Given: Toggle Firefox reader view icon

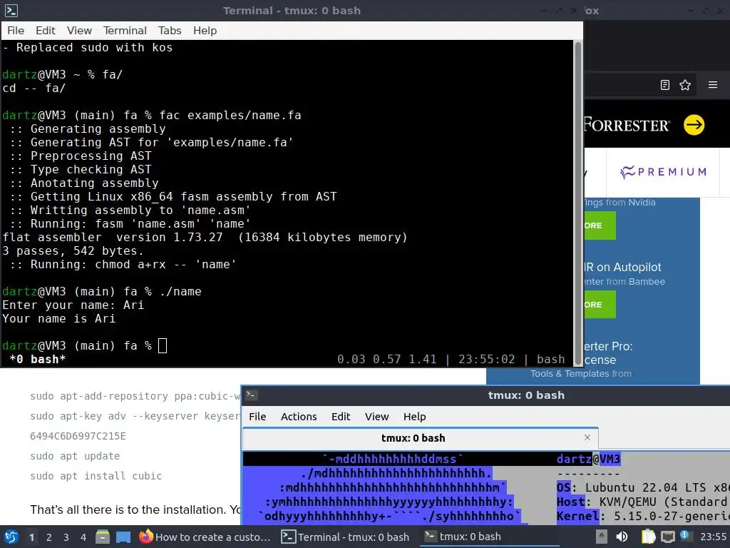Looking at the screenshot, I should (665, 85).
